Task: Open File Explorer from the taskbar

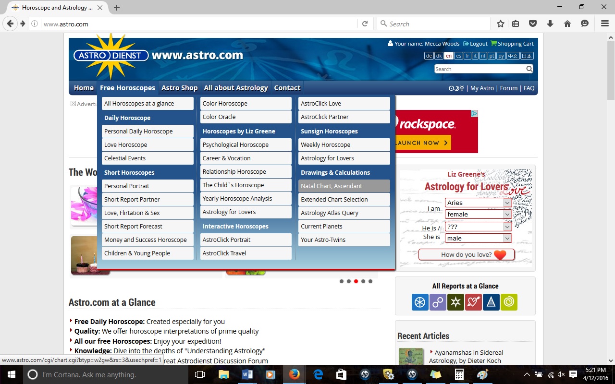Action: pos(224,374)
